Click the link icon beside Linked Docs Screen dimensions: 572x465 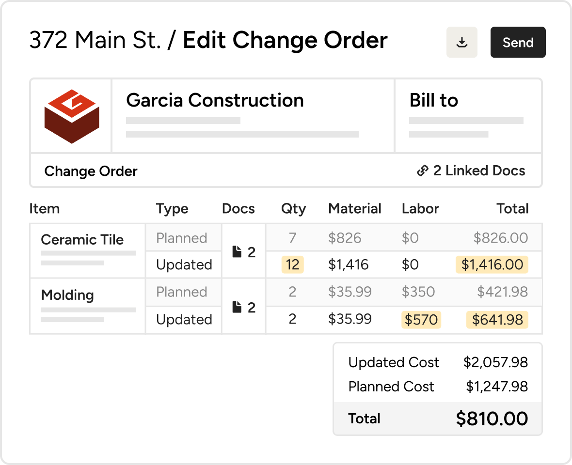(x=423, y=171)
